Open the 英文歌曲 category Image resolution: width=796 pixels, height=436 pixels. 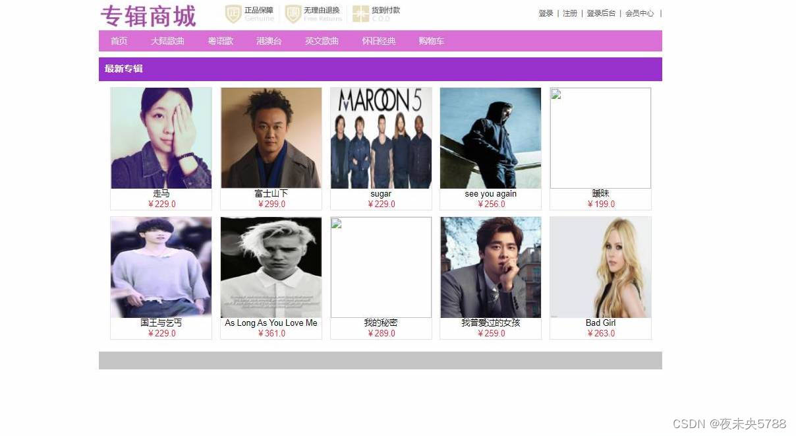point(322,41)
